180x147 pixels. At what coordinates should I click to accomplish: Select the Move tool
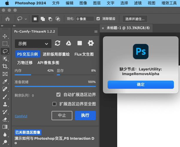(x=5, y=36)
